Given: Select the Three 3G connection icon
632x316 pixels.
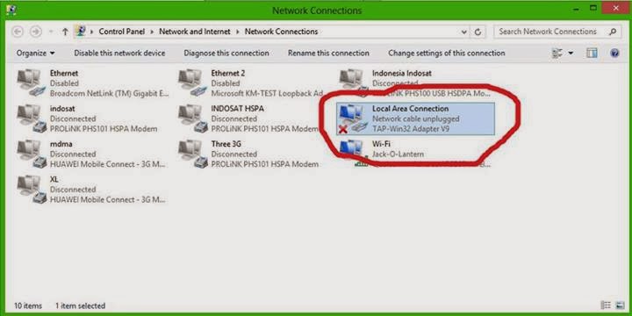Looking at the screenshot, I should [x=192, y=154].
